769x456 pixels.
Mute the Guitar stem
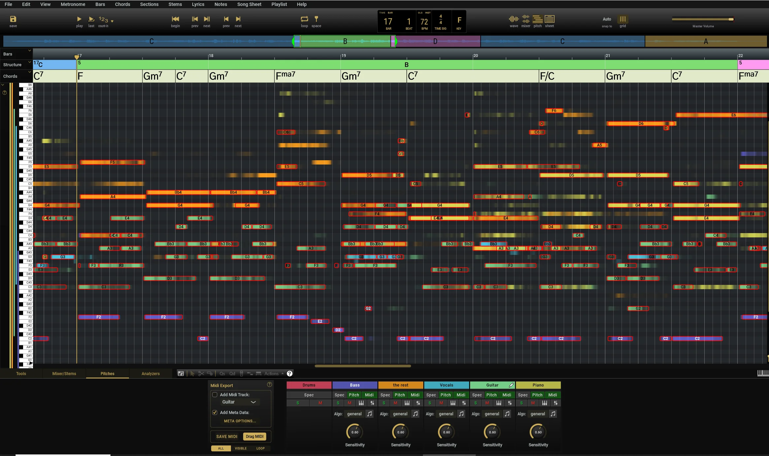(x=487, y=403)
